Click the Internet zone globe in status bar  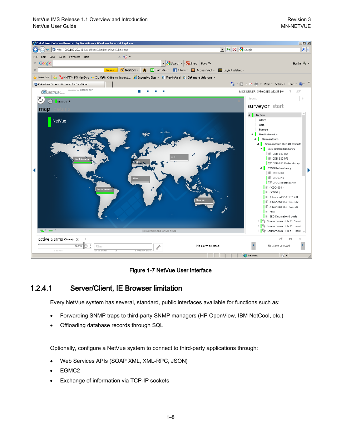point(245,256)
